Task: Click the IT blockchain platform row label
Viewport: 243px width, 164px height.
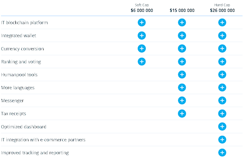Action: coord(24,23)
